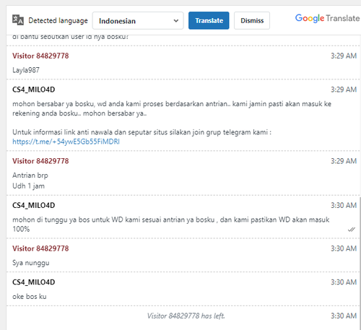Click 'Visitor 84829778 has left' status notice
Viewport: 361px width, 330px height.
(186, 316)
